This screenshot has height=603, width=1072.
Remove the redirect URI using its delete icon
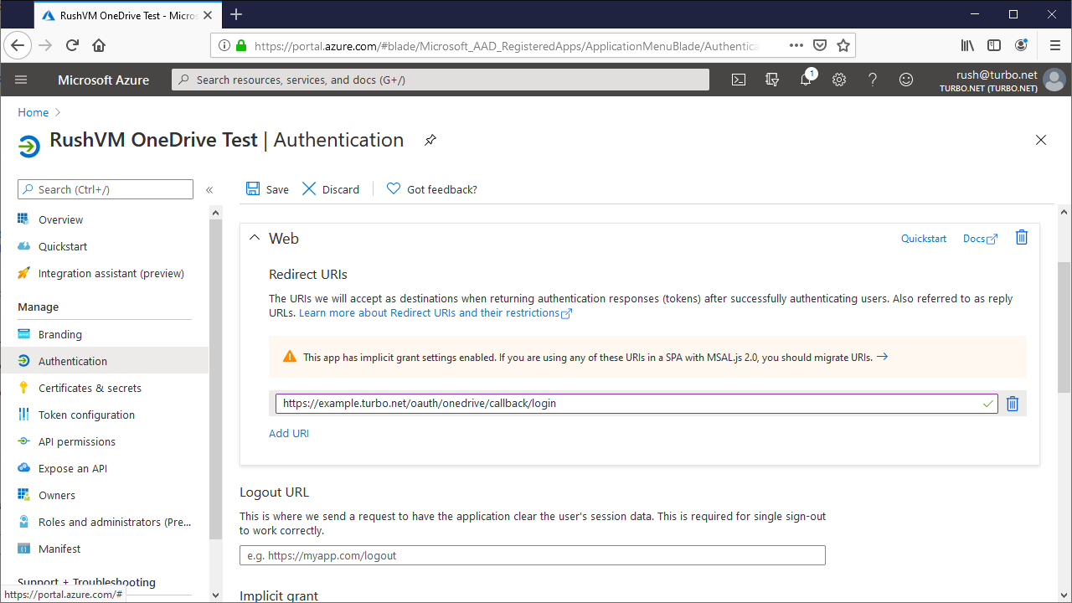1012,404
